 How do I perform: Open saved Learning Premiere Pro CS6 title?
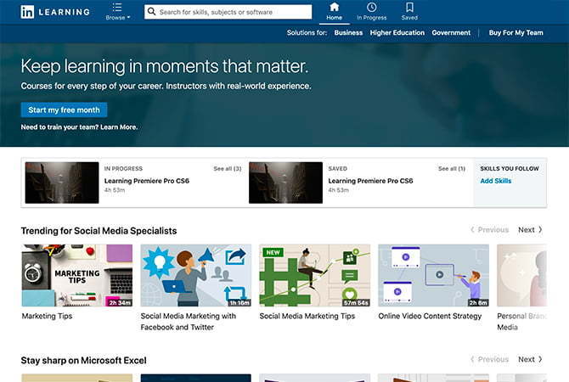(x=370, y=181)
